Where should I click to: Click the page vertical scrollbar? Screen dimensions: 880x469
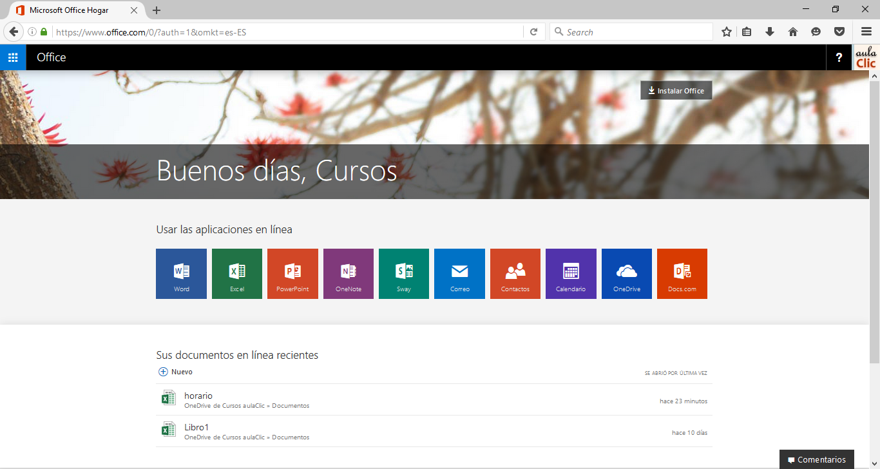tap(874, 221)
